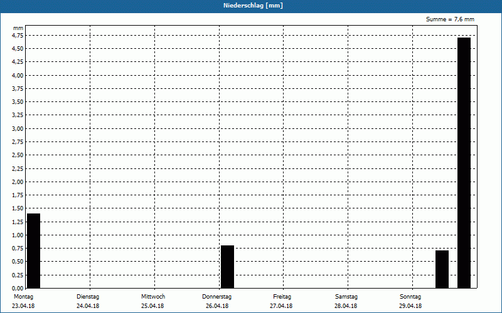Click the Samstag axis label
The image size is (502, 313).
click(x=346, y=297)
